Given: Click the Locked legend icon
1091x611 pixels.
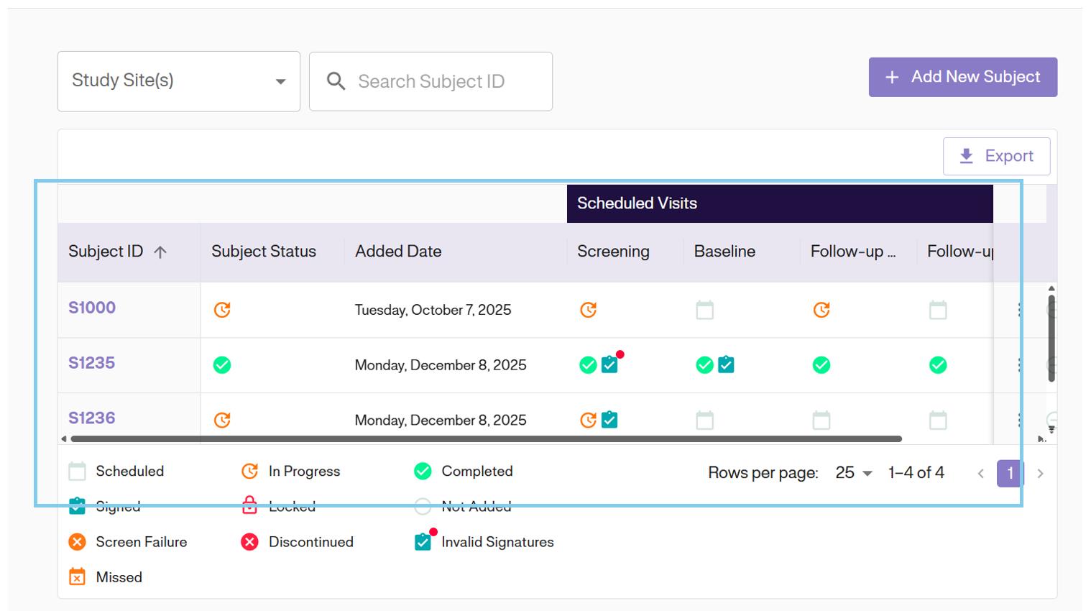Looking at the screenshot, I should pos(249,506).
